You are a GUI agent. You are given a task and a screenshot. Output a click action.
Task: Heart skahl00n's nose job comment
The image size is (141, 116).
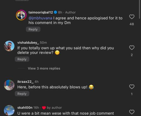coord(132,112)
